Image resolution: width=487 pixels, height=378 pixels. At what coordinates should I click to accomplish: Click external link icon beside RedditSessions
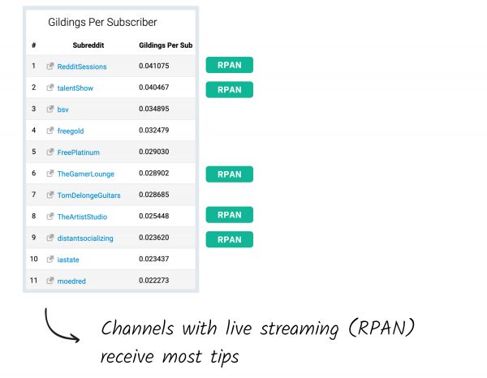click(50, 66)
